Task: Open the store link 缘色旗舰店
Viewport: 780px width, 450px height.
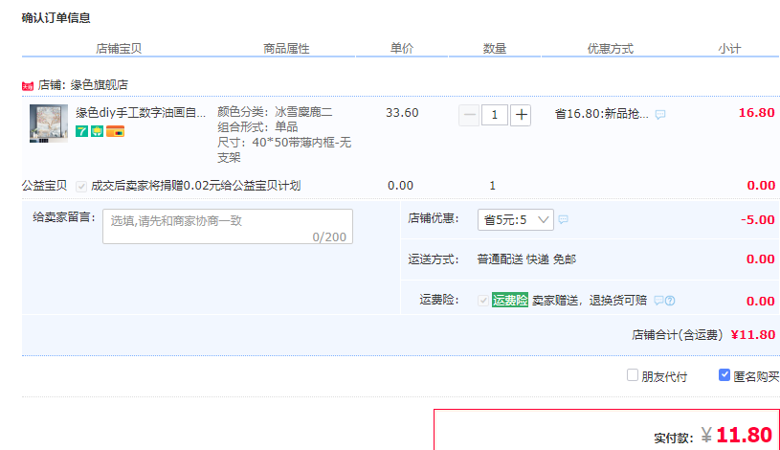Action: pyautogui.click(x=99, y=85)
